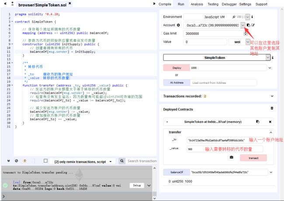Click the terminal scrollbar up arrow

pyautogui.click(x=155, y=168)
